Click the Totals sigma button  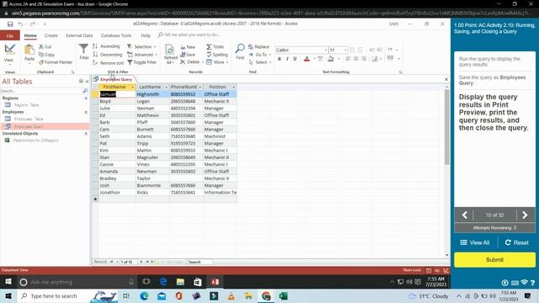point(215,46)
